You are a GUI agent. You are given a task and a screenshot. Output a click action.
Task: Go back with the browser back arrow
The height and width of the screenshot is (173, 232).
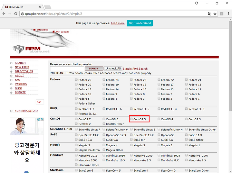4,14
